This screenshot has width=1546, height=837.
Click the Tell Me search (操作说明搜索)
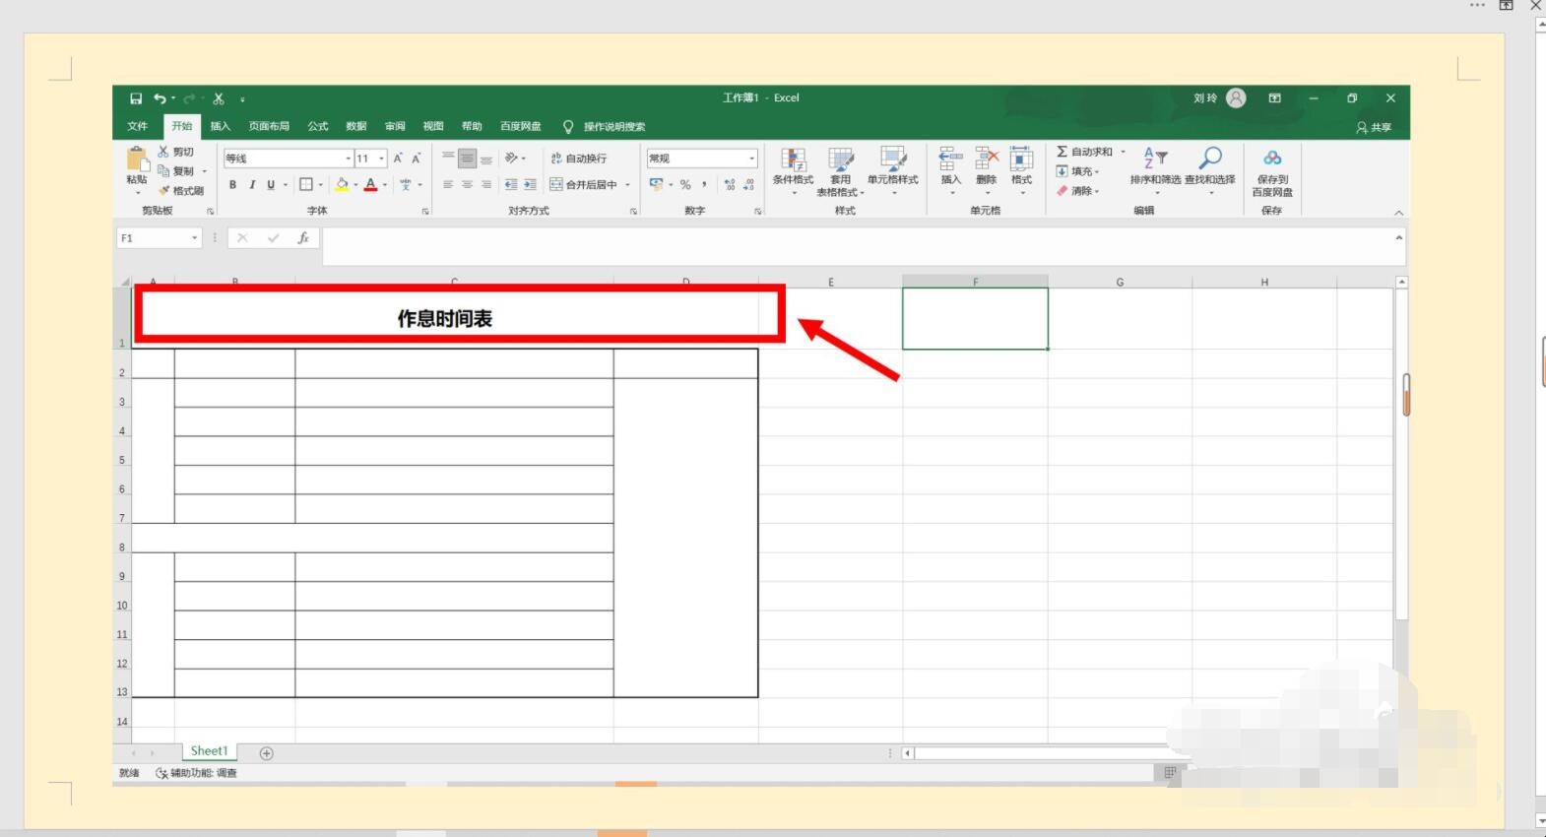click(604, 127)
